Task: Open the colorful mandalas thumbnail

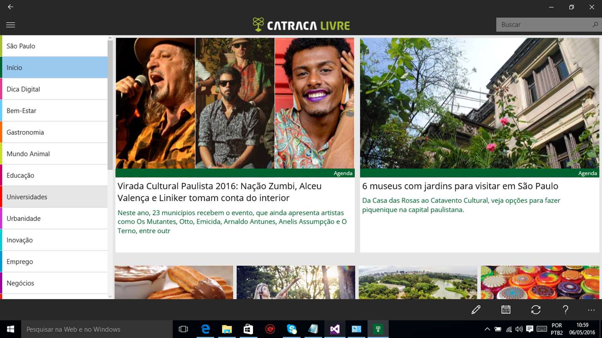Action: click(x=540, y=282)
